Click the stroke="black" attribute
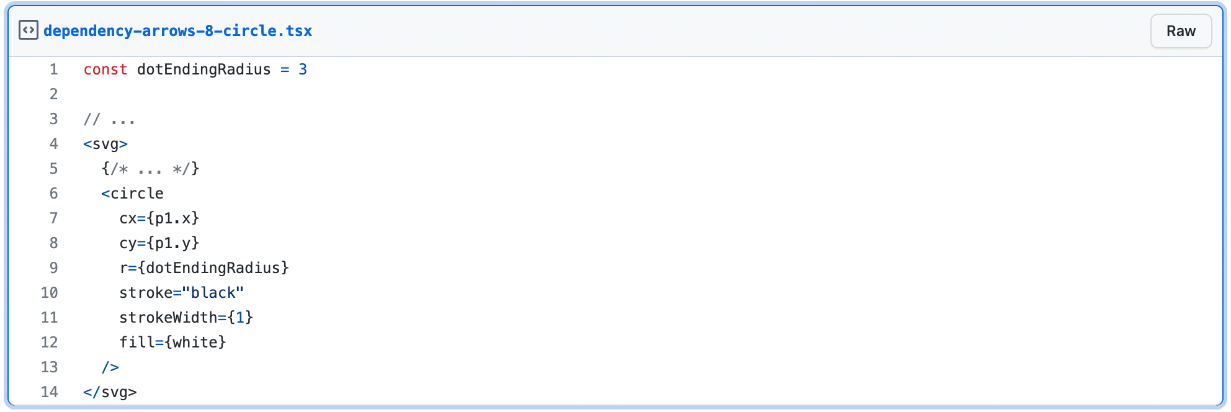Image resolution: width=1231 pixels, height=412 pixels. click(x=182, y=293)
